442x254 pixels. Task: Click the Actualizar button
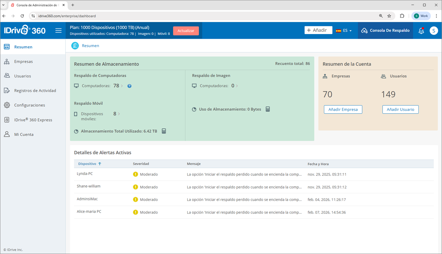coord(186,31)
